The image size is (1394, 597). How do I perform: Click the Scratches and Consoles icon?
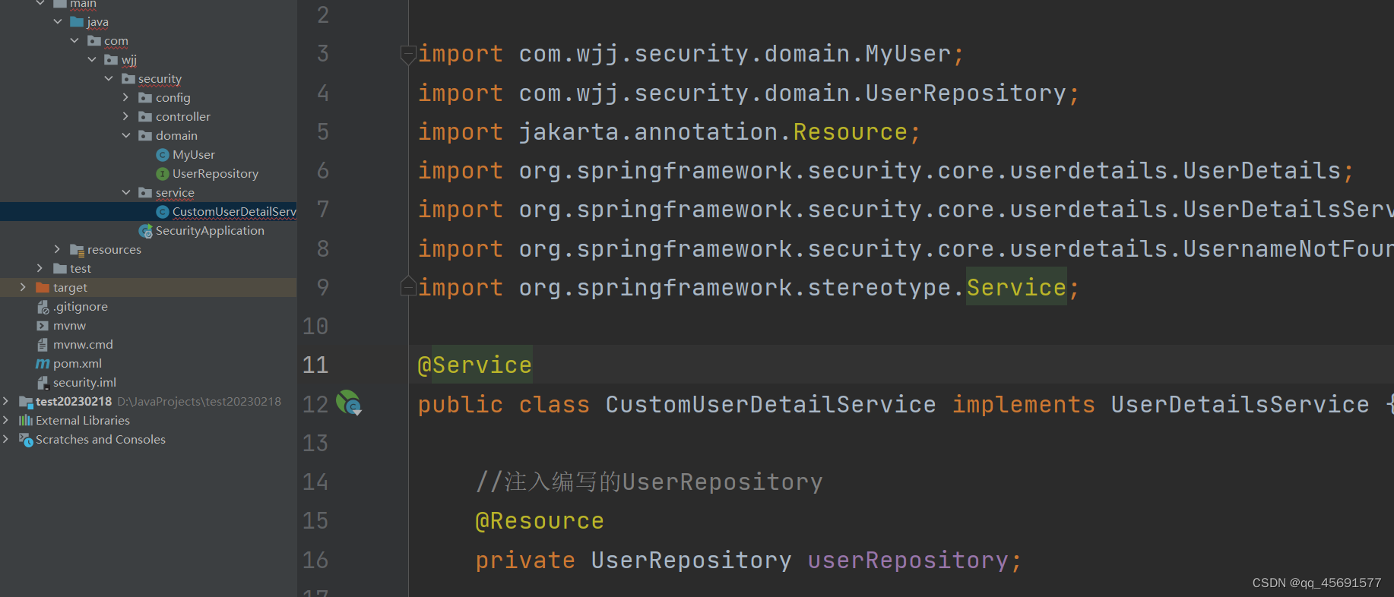click(x=26, y=440)
